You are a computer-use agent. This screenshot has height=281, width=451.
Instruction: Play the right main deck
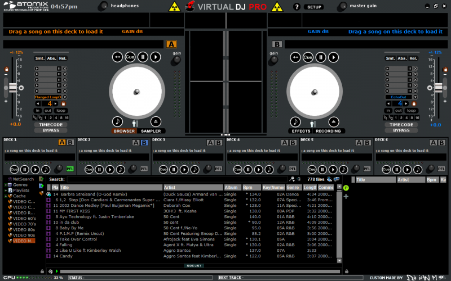[333, 57]
